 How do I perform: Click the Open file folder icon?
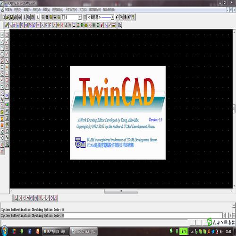tap(8, 17)
